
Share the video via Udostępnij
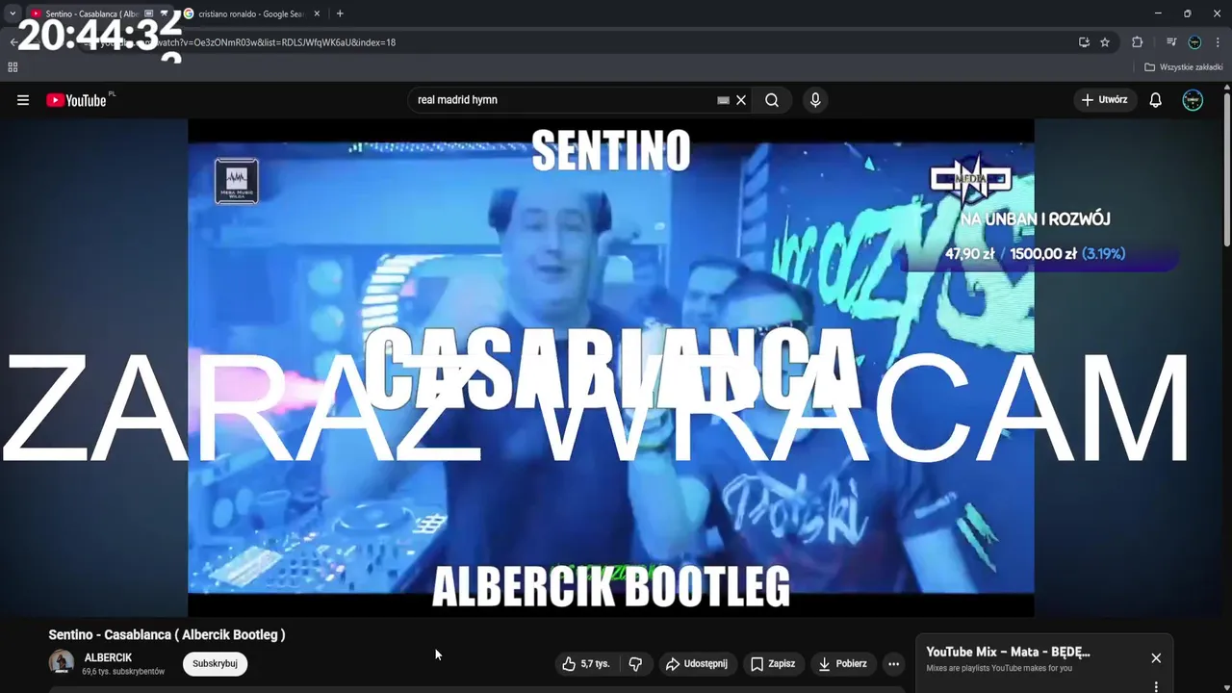click(x=697, y=664)
